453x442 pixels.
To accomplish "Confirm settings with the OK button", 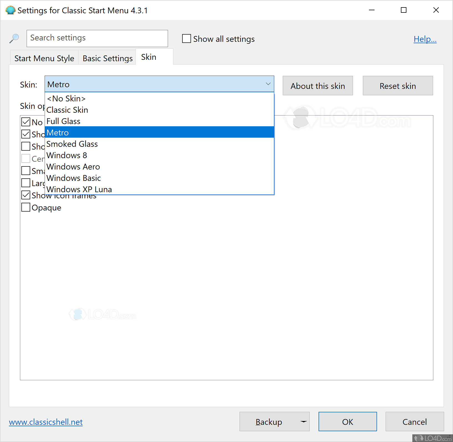I will coord(348,422).
